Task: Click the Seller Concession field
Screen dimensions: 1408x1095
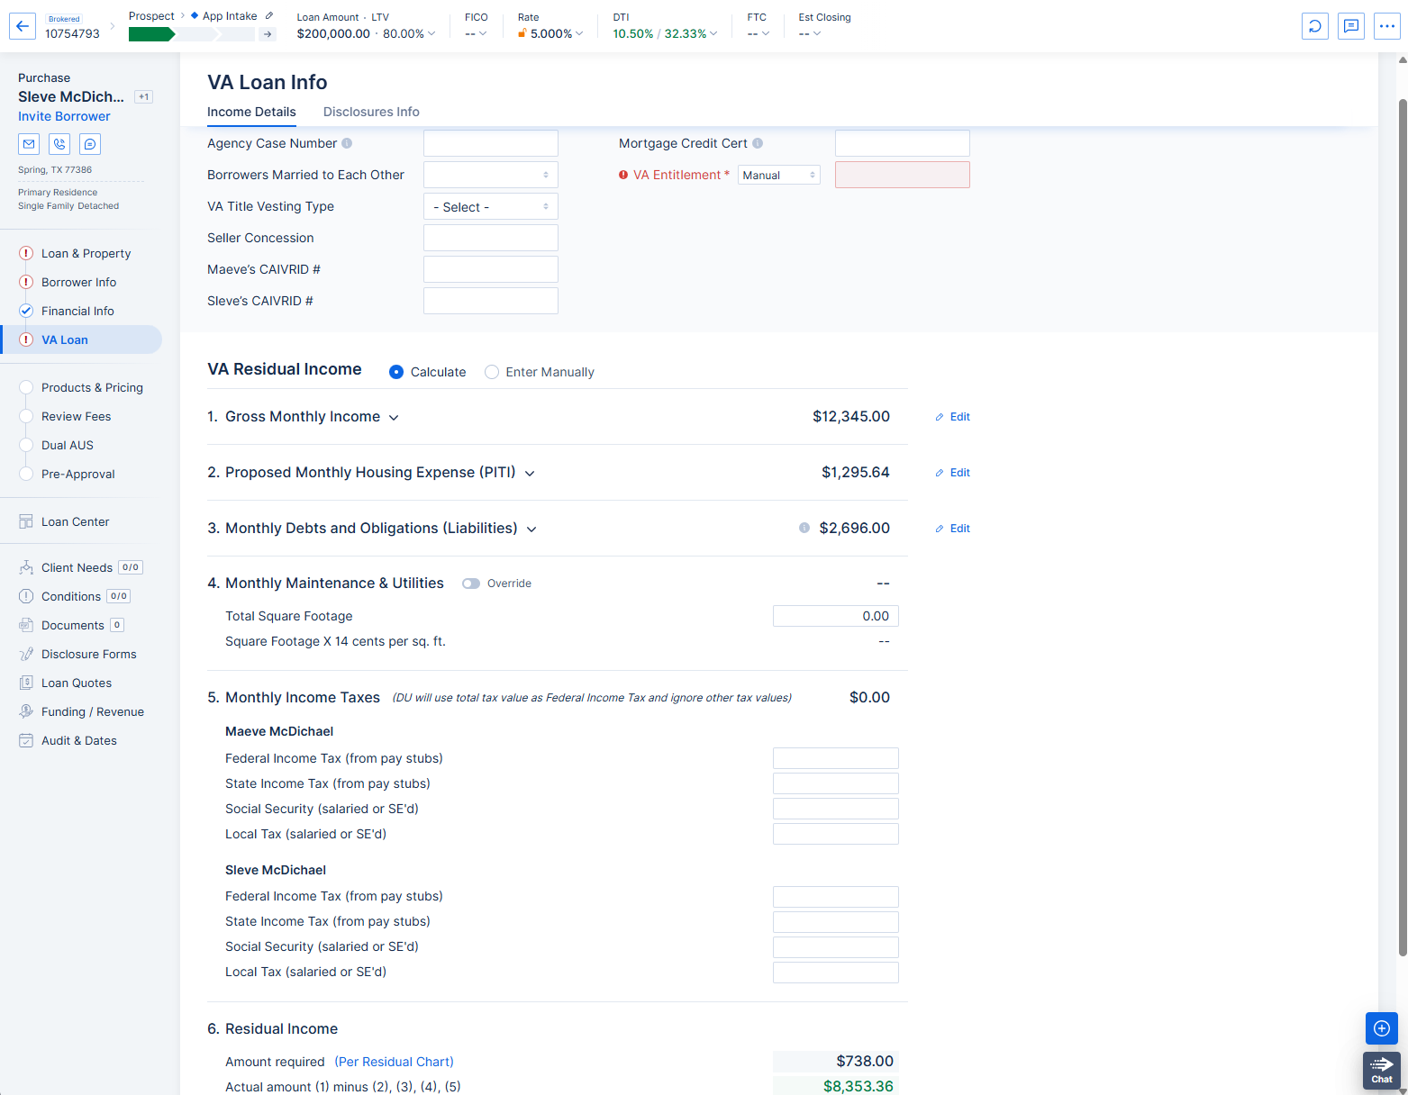Action: [x=491, y=238]
